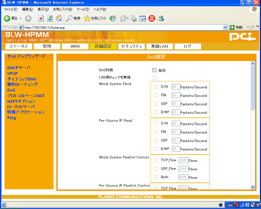This screenshot has height=209, width=261.
Task: Open the Search magnifier tool
Action: click(x=73, y=18)
